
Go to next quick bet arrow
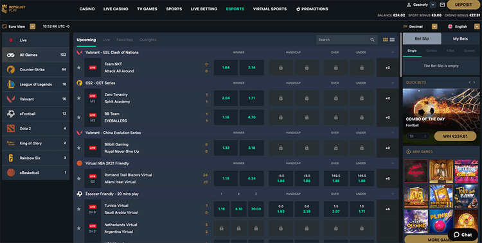pos(474,83)
